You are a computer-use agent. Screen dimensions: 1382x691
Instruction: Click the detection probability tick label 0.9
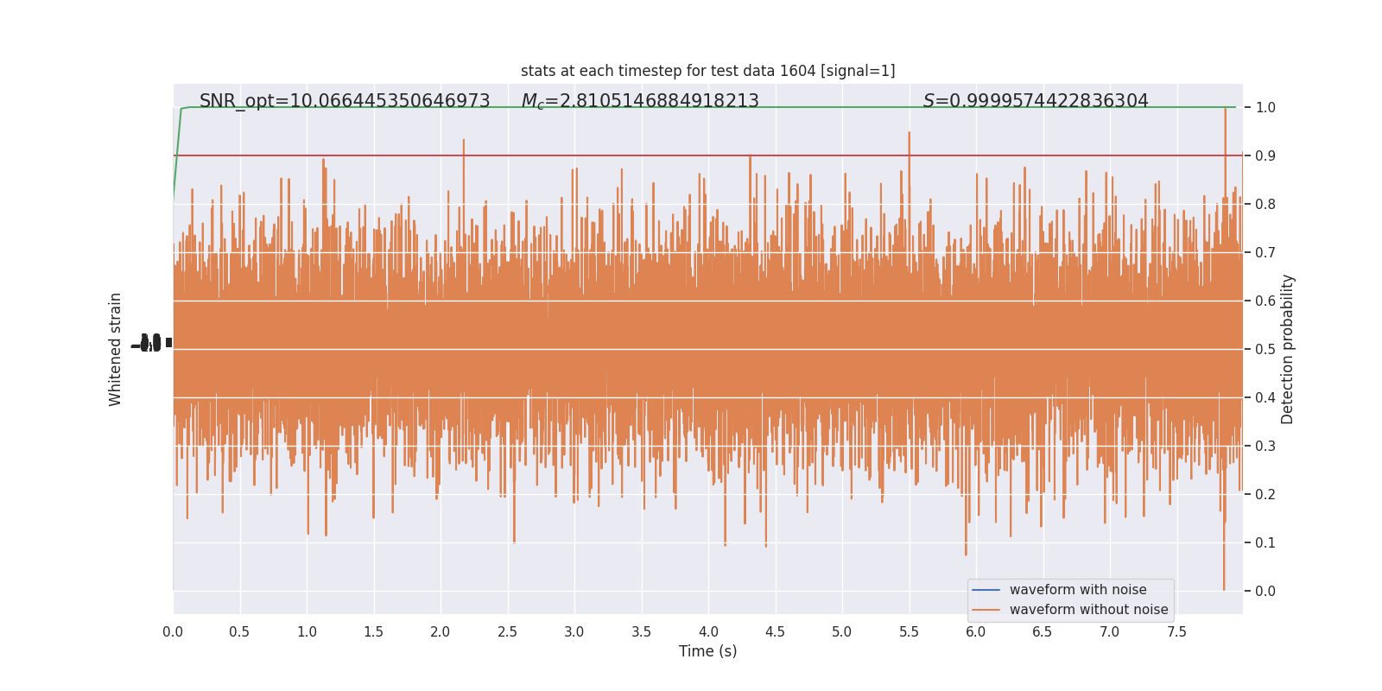pos(1265,155)
